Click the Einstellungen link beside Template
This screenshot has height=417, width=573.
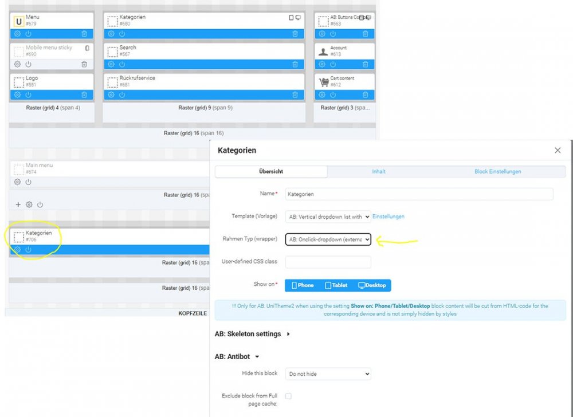click(388, 217)
